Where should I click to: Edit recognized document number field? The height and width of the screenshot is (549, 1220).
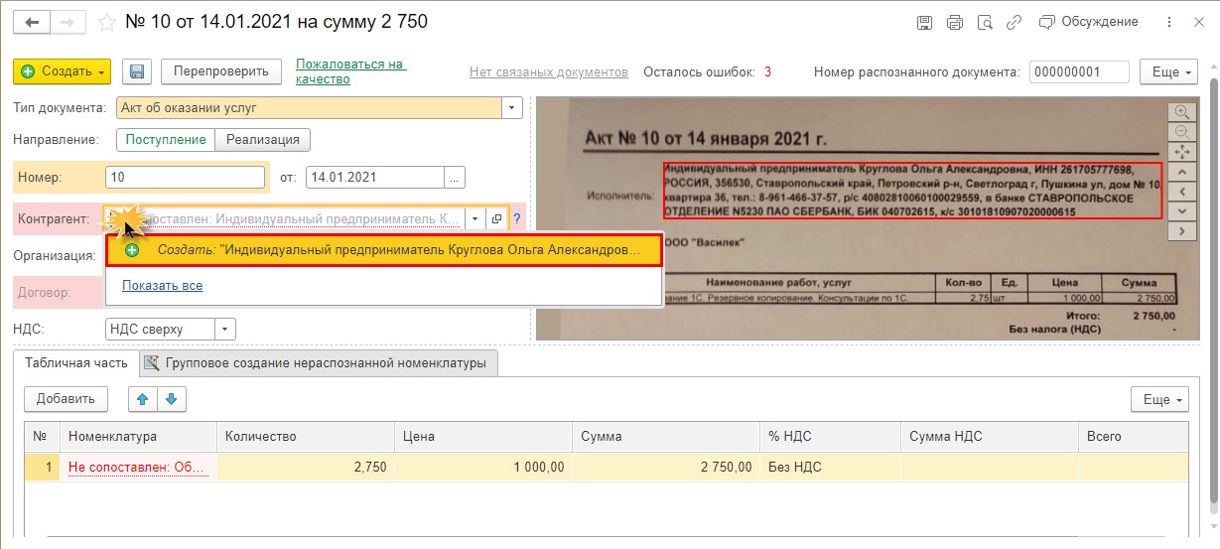[x=1079, y=71]
